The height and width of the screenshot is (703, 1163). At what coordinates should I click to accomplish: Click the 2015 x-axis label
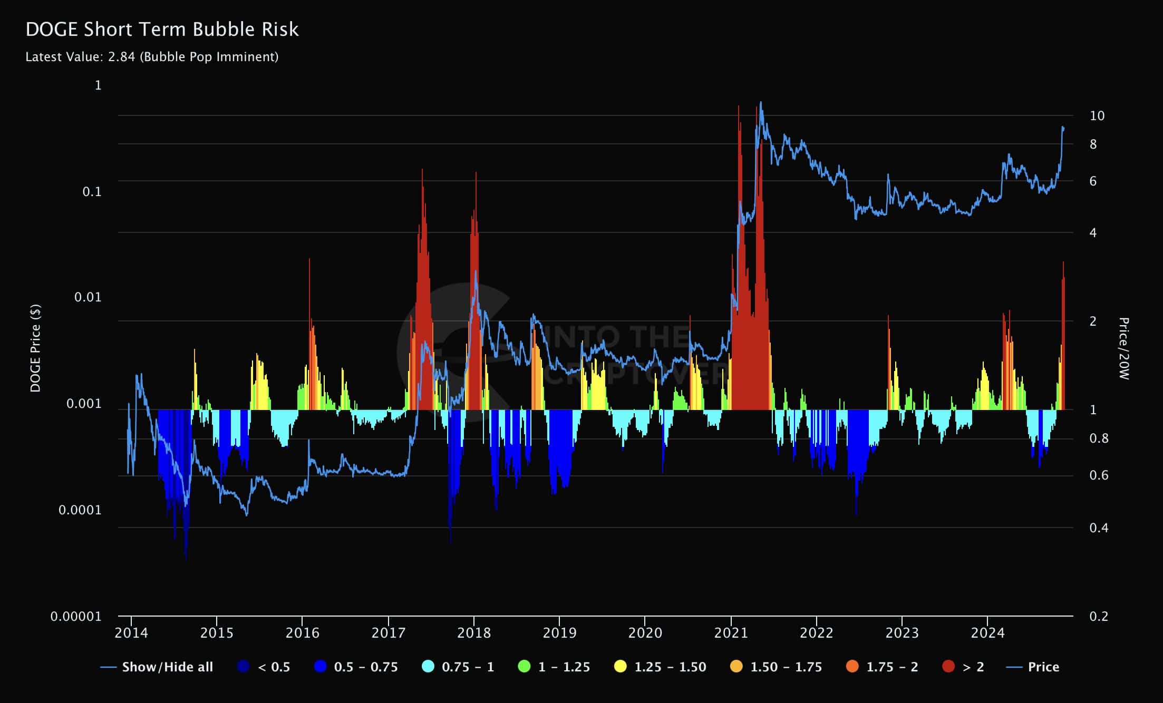pyautogui.click(x=216, y=632)
